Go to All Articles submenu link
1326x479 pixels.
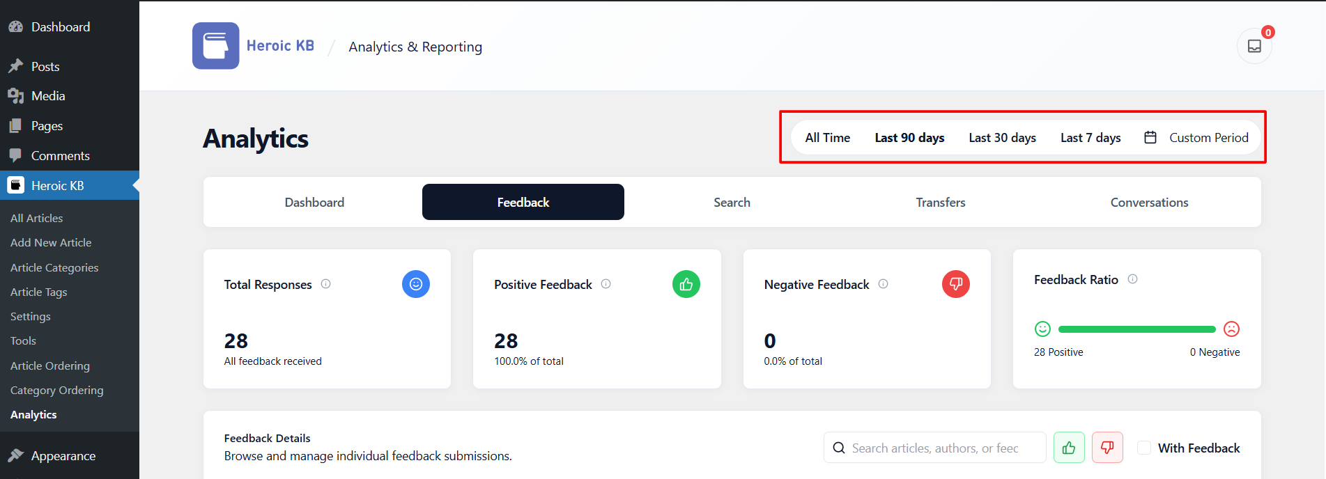[x=36, y=218]
